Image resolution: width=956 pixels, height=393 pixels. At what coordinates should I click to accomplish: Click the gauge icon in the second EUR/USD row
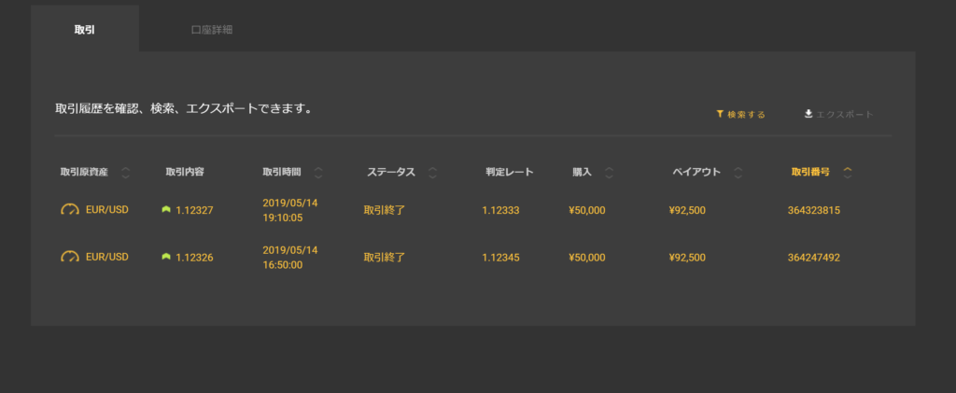pos(70,257)
